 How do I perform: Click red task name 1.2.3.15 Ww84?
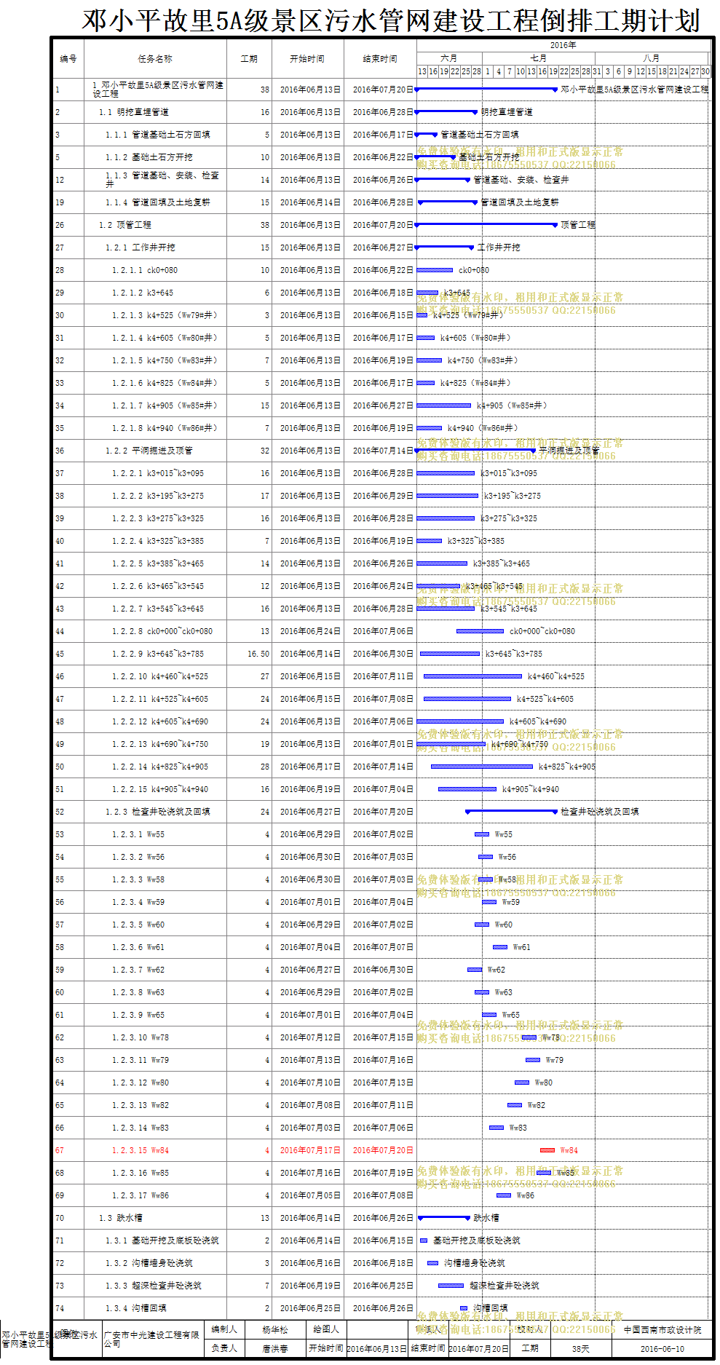tap(141, 1150)
